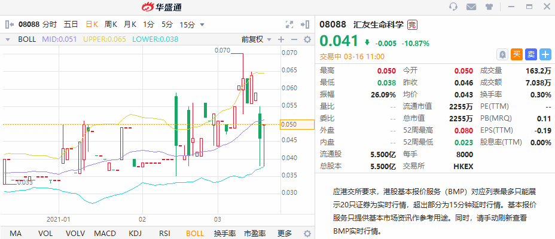The width and height of the screenshot is (555, 239).
Task: Click the 0.033 low price annotation
Action: click(25, 183)
